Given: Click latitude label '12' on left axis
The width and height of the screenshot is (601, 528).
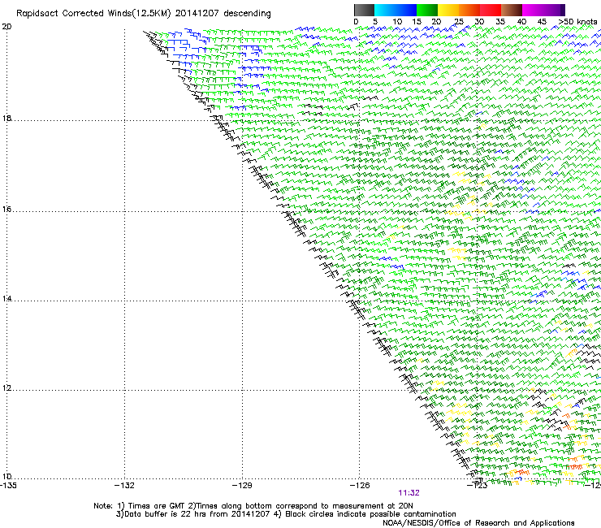Looking at the screenshot, I should (x=6, y=388).
